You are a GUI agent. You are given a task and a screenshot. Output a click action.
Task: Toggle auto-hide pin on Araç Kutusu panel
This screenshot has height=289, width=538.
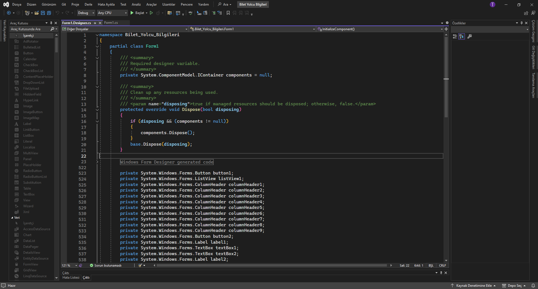pos(51,23)
